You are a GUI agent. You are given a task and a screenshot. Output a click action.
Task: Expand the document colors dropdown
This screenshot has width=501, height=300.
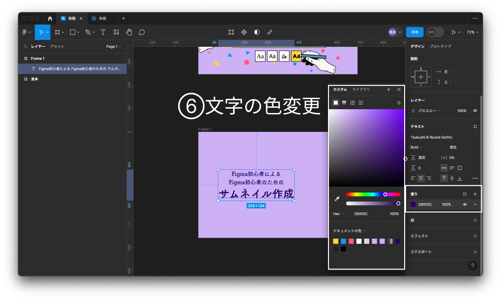point(349,231)
